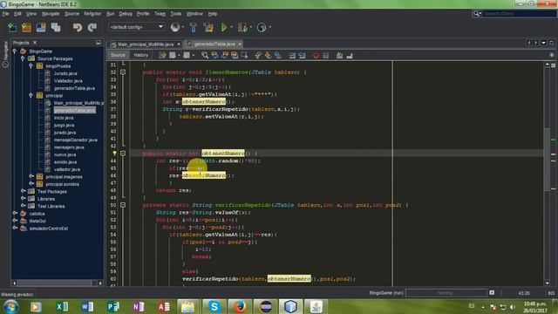The height and width of the screenshot is (314, 558).
Task: Stop macro recording with square icon
Action: (325, 55)
